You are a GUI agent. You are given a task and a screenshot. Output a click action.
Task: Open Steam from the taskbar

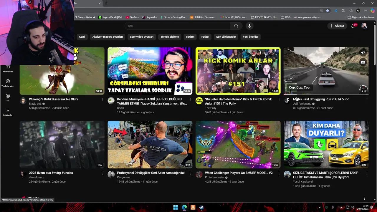tap(201, 208)
